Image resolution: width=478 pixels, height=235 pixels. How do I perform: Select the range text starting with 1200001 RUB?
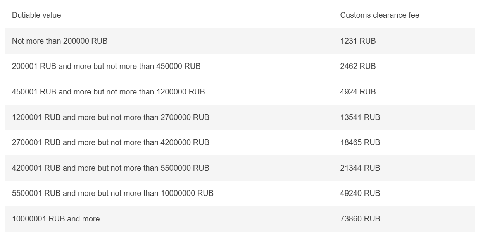110,117
